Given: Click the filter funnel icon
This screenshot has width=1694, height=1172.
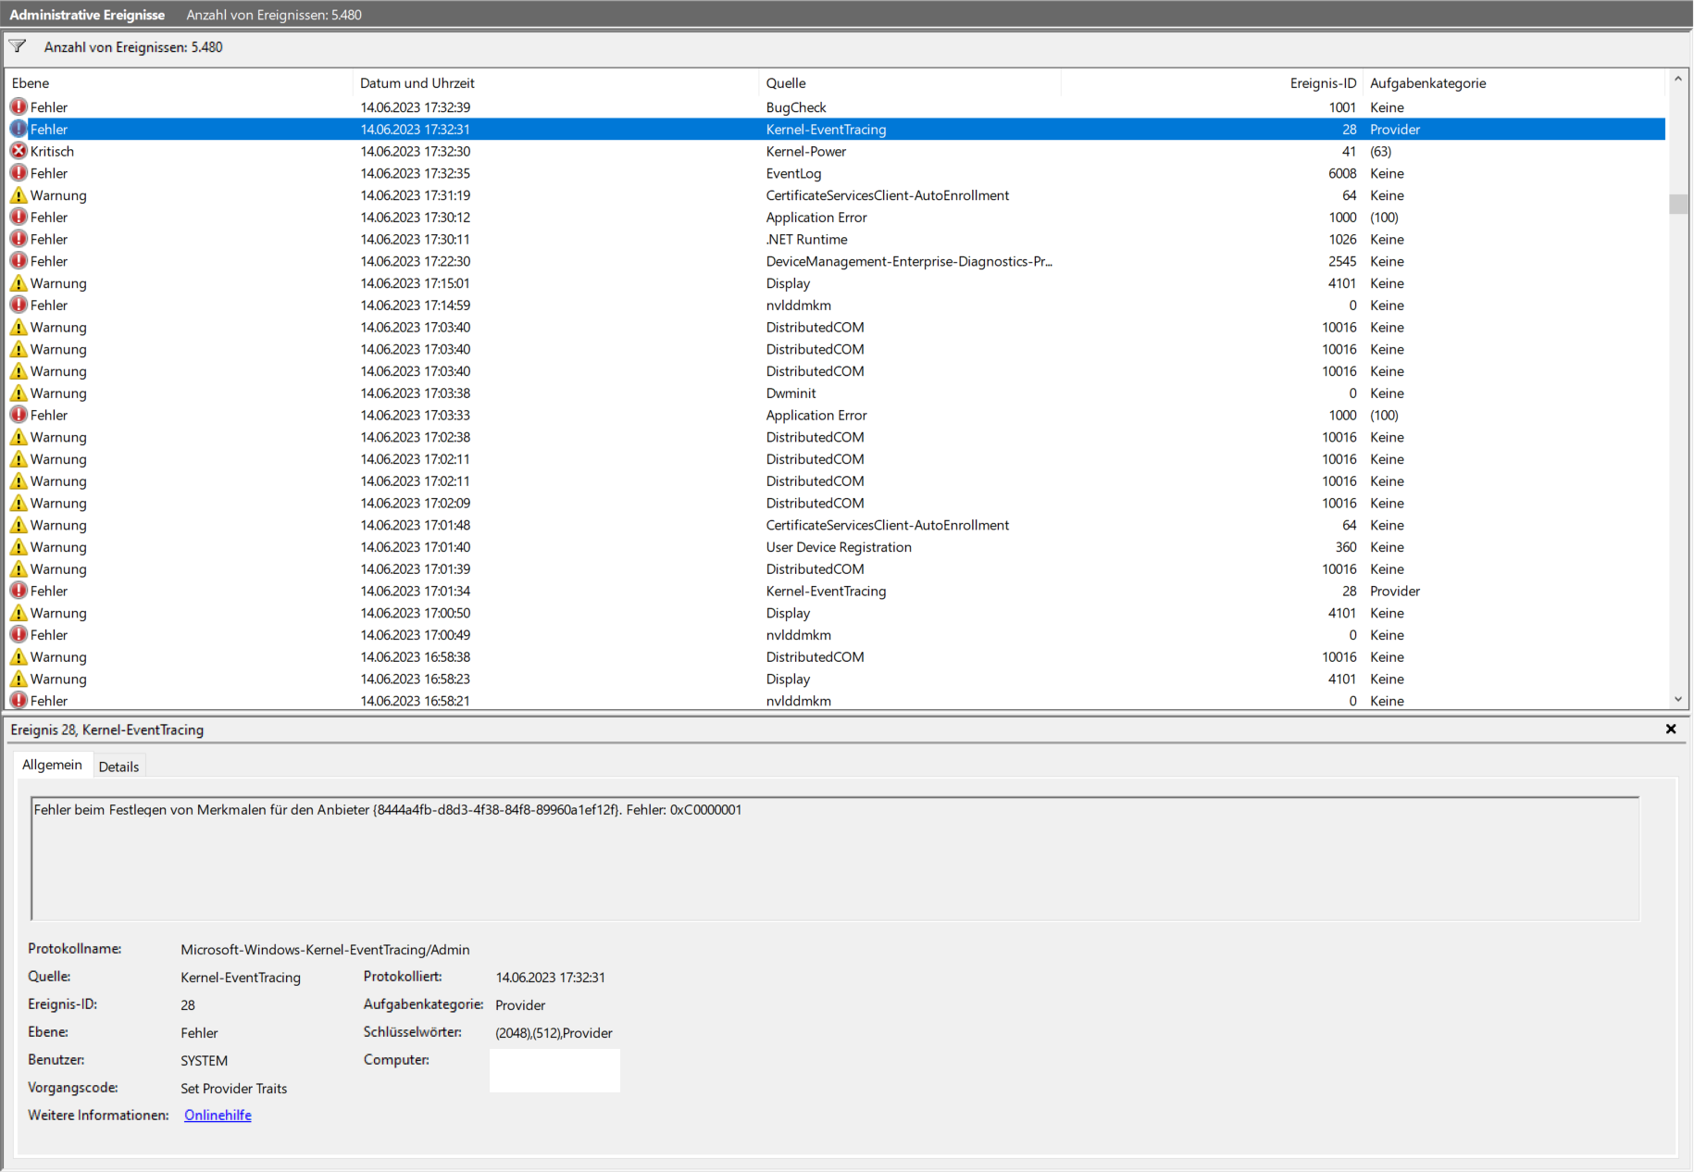Looking at the screenshot, I should tap(18, 46).
